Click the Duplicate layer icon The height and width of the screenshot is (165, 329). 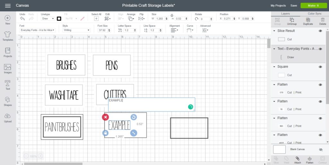pyautogui.click(x=308, y=21)
